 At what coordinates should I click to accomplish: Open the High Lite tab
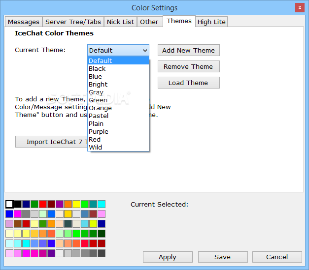(x=211, y=22)
